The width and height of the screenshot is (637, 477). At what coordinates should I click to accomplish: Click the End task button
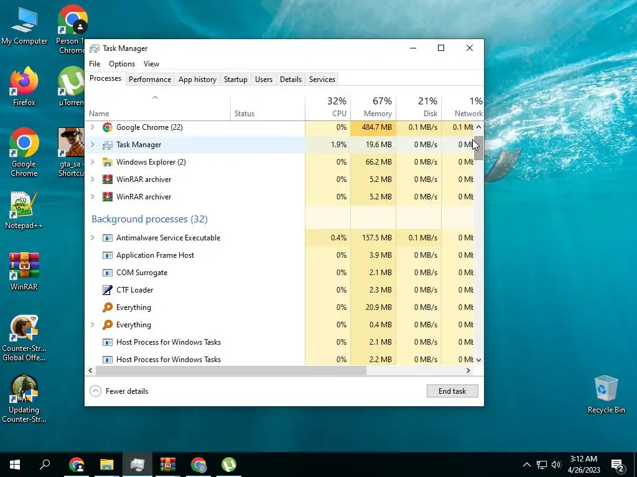coord(452,391)
